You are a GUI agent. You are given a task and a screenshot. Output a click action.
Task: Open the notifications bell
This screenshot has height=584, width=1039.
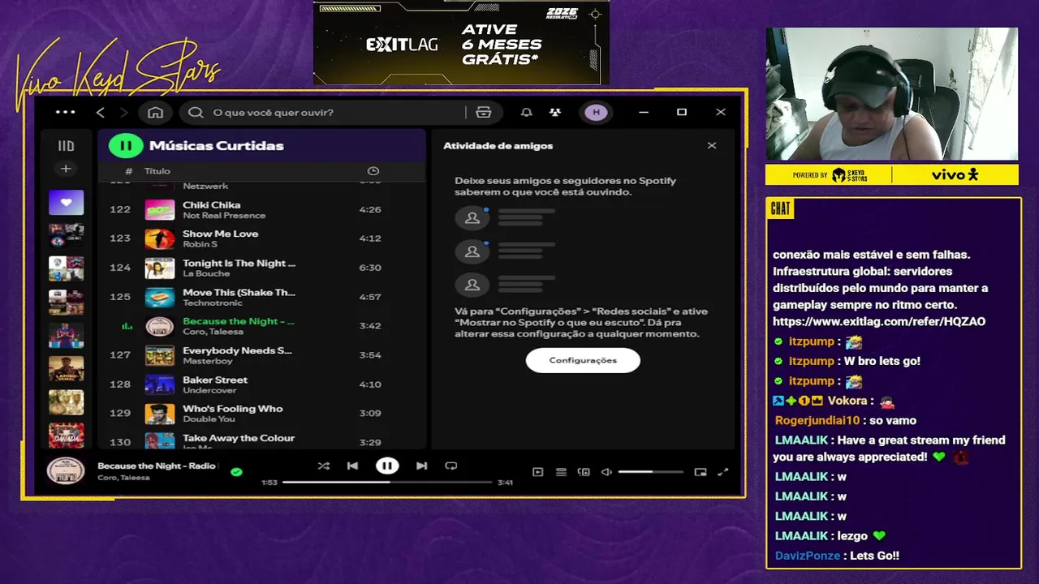526,112
